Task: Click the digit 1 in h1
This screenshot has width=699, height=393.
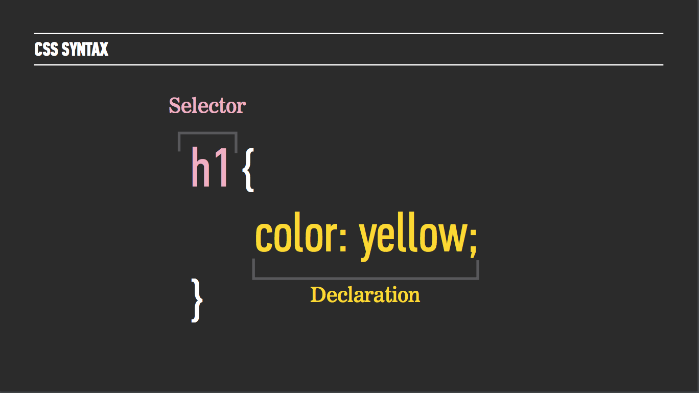Action: (x=221, y=168)
